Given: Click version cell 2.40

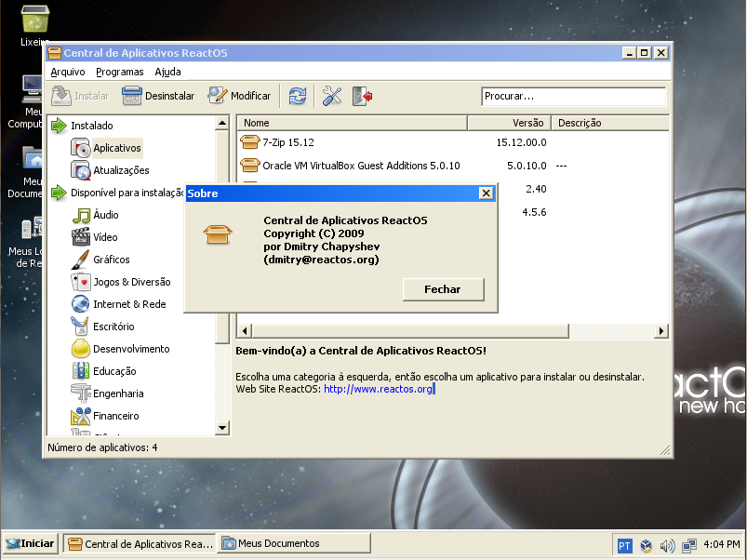Looking at the screenshot, I should click(x=536, y=189).
